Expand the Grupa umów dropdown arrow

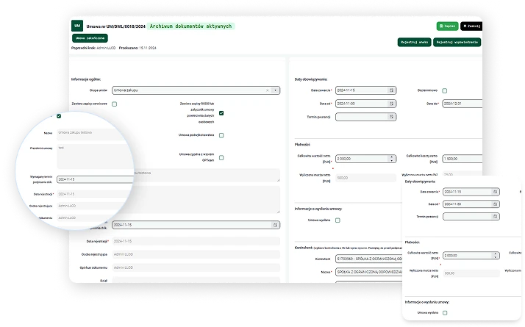pos(276,90)
